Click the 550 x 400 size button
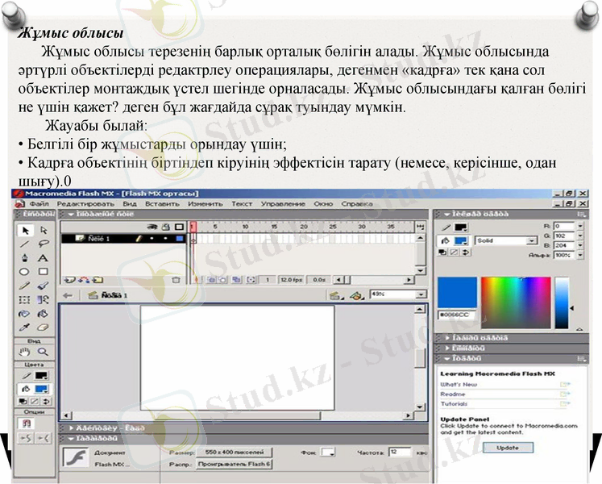This screenshot has height=484, width=602. [x=235, y=452]
